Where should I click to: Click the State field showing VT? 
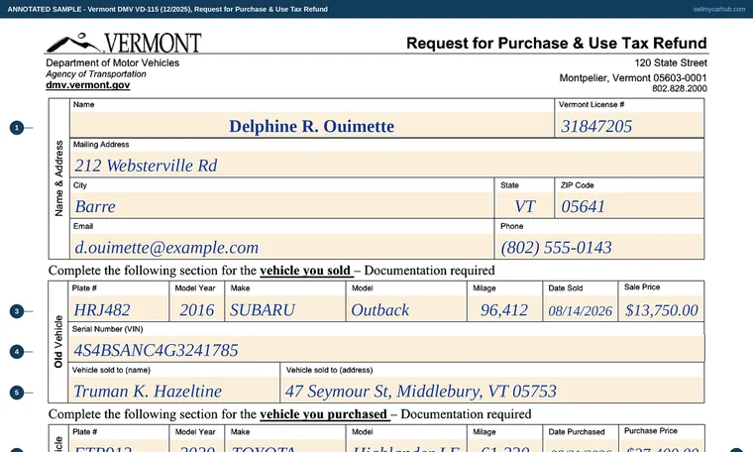(x=524, y=205)
